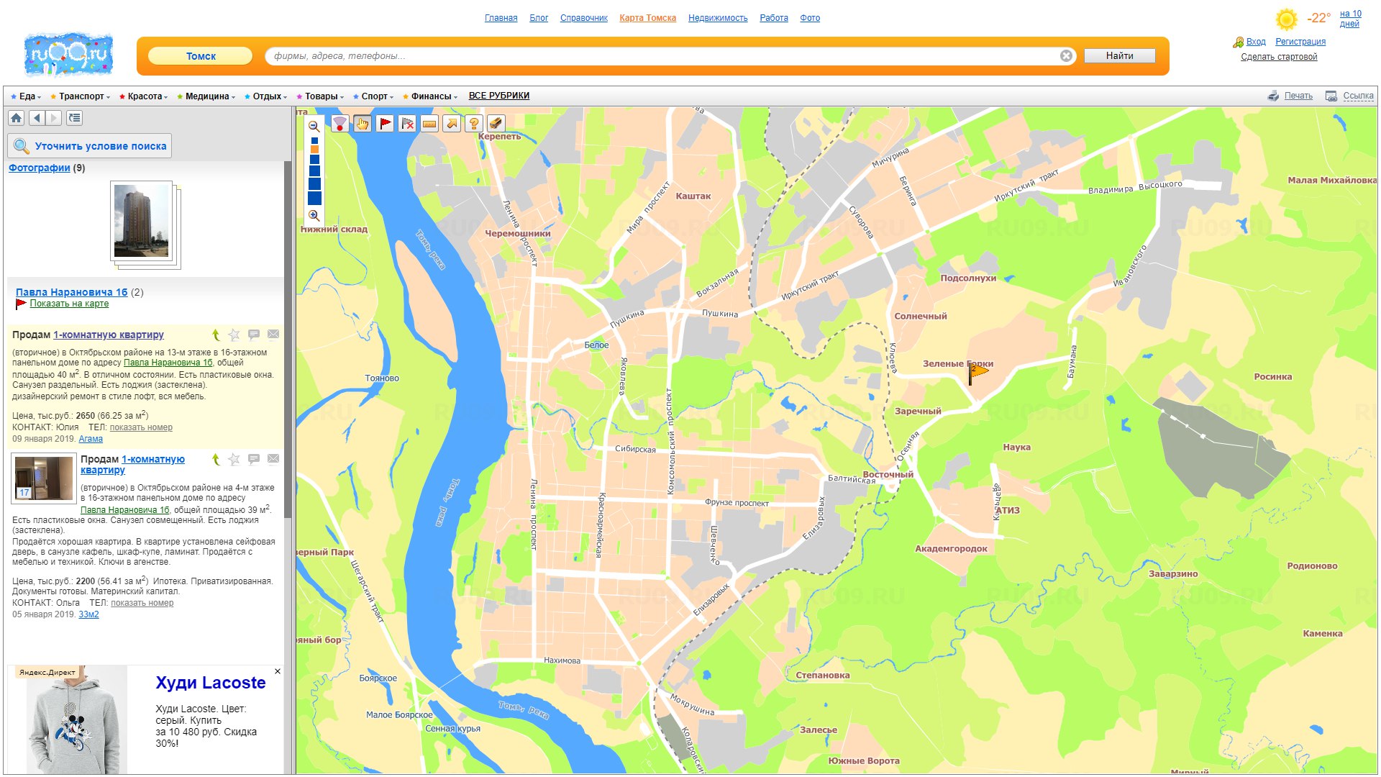Go back with the left arrow button
Screen dimensions: 1381x777
click(37, 118)
